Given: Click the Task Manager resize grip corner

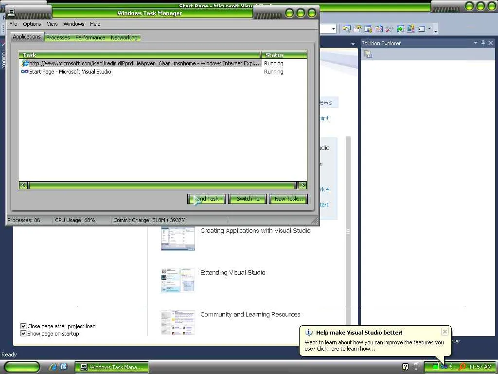Looking at the screenshot, I should click(315, 221).
